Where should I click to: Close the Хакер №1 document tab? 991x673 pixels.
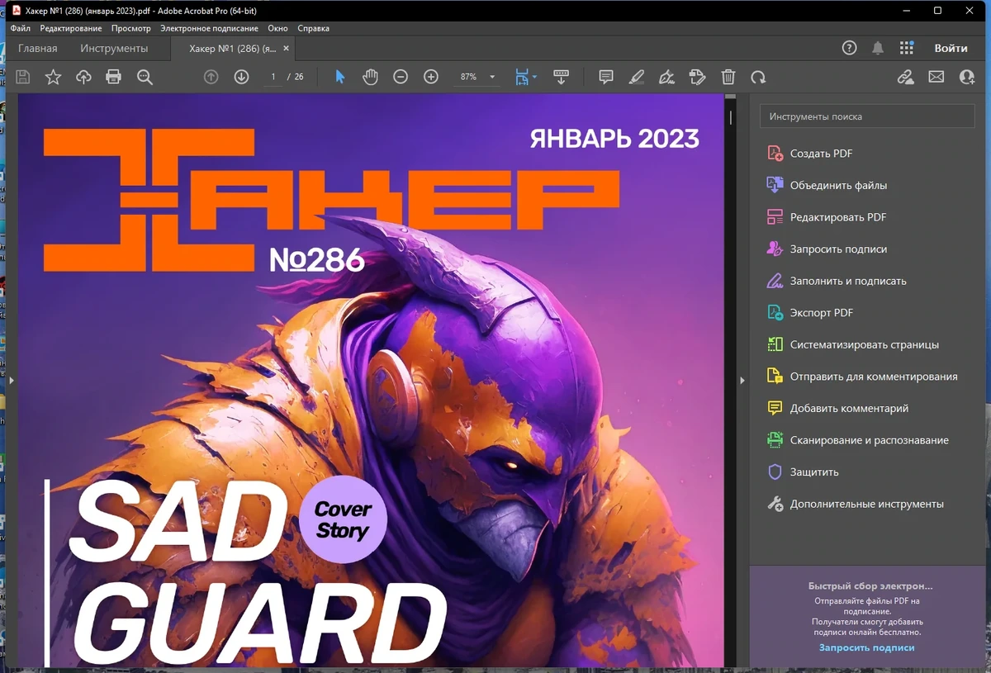pos(287,48)
